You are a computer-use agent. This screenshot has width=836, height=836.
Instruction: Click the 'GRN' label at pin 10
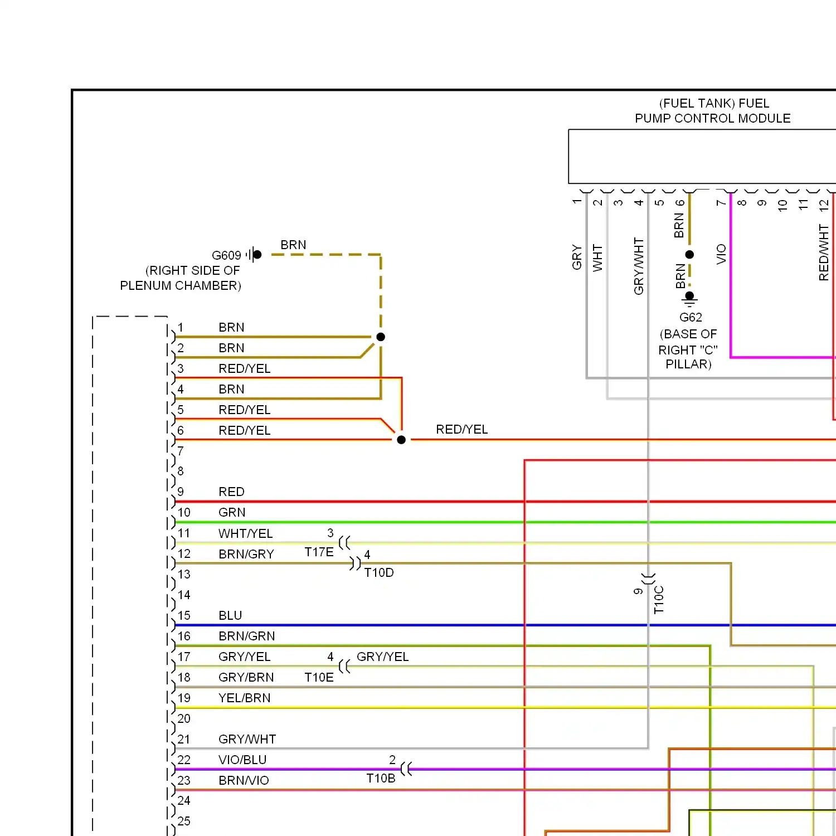point(232,512)
